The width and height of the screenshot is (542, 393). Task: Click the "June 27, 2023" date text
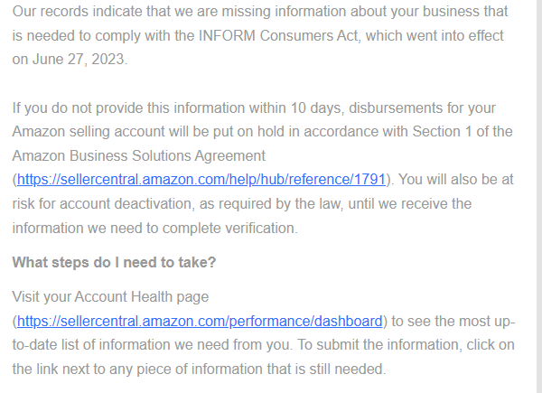tap(79, 59)
